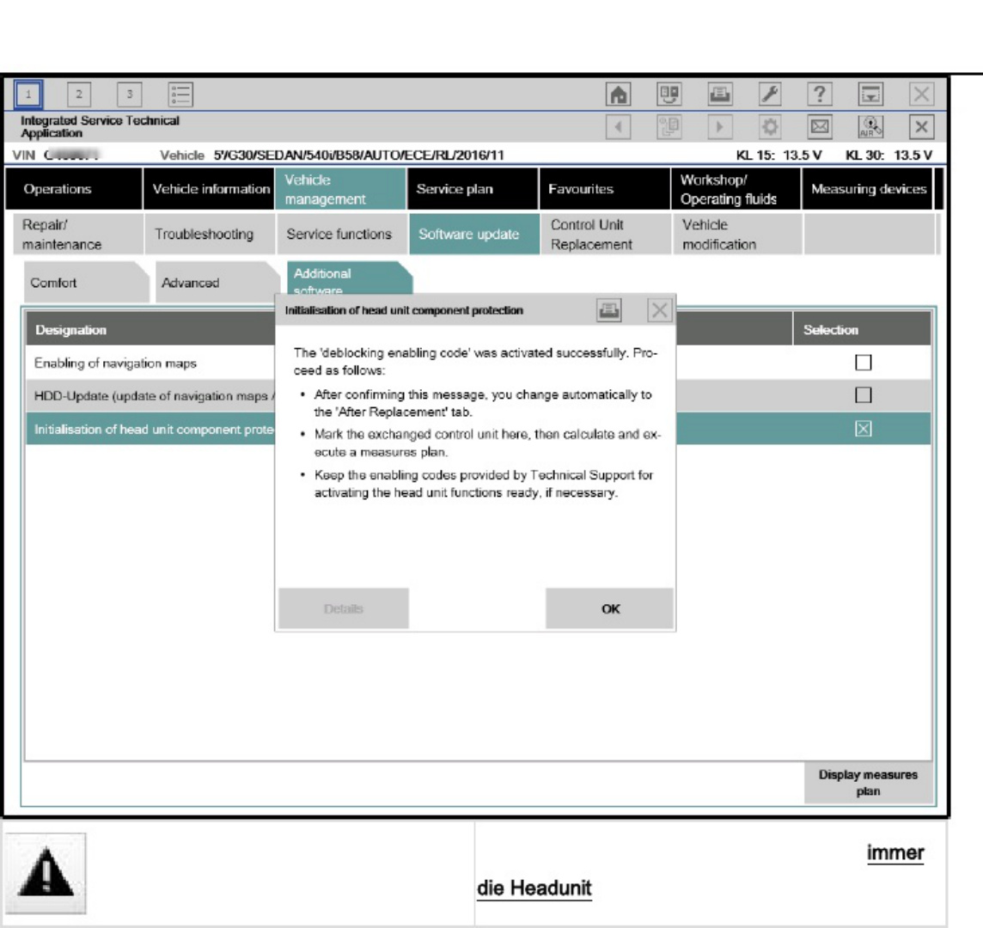Click the 'immer' underlined text
The image size is (983, 928).
click(895, 852)
